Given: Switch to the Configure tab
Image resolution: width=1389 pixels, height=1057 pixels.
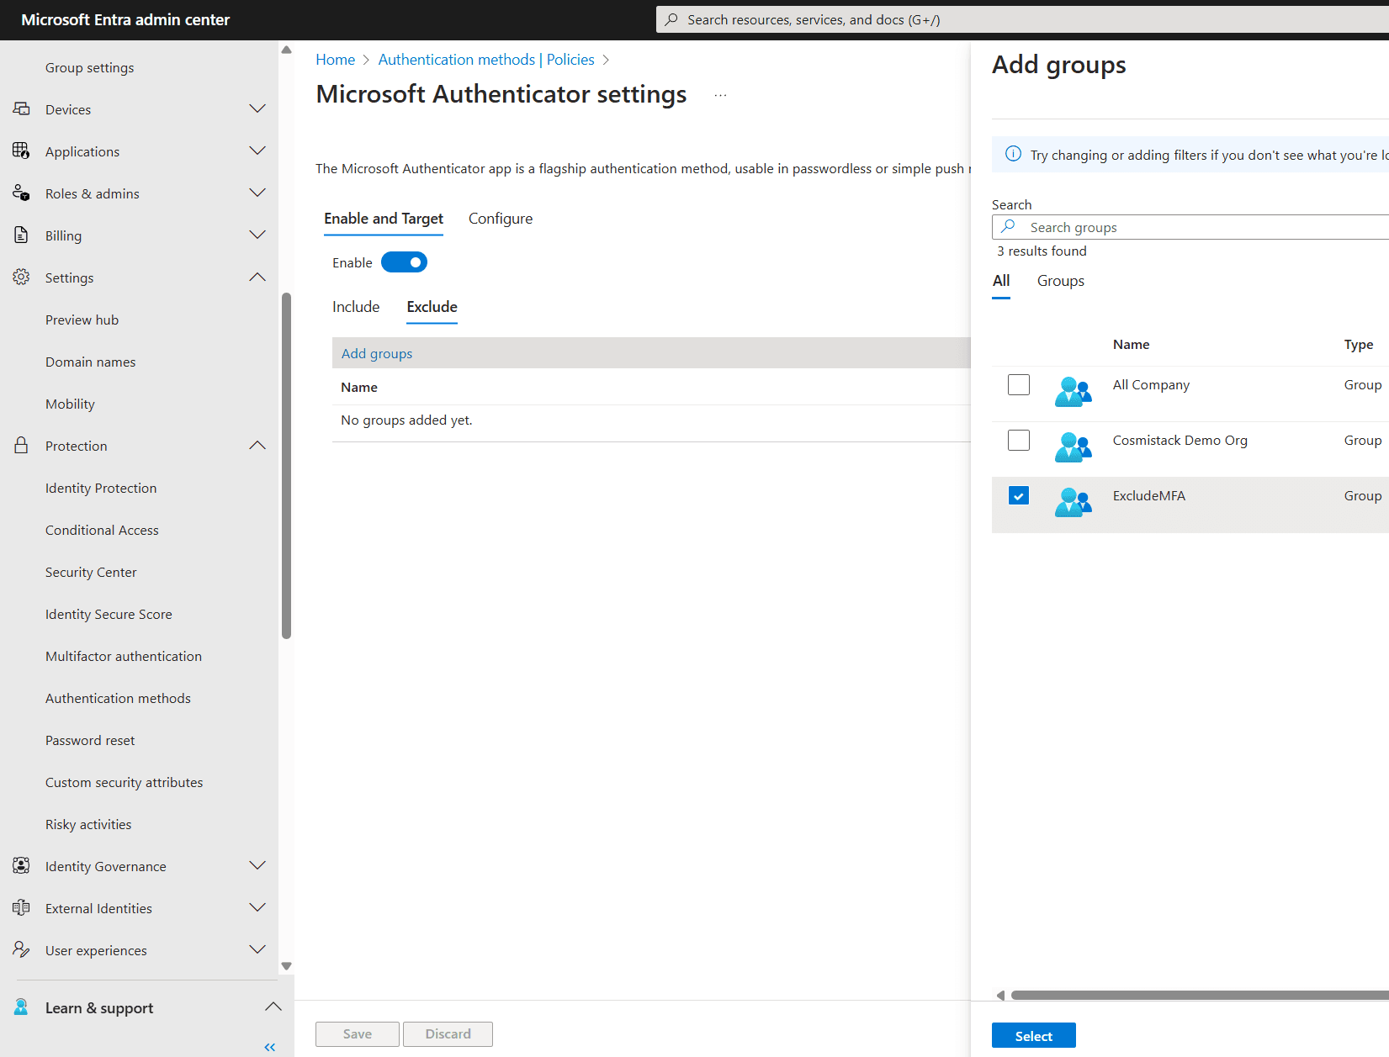Looking at the screenshot, I should [x=500, y=219].
